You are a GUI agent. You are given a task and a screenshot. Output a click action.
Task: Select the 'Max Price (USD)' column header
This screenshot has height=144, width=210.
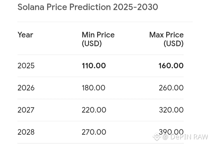click(167, 39)
